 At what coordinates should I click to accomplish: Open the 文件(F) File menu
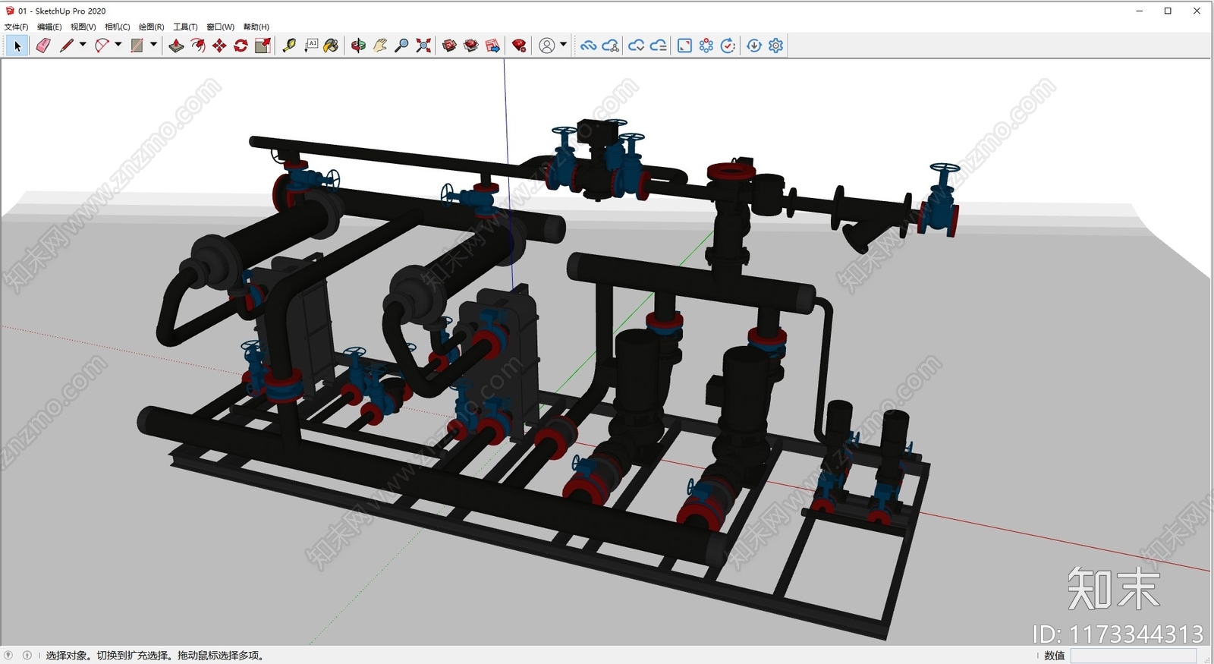[17, 27]
